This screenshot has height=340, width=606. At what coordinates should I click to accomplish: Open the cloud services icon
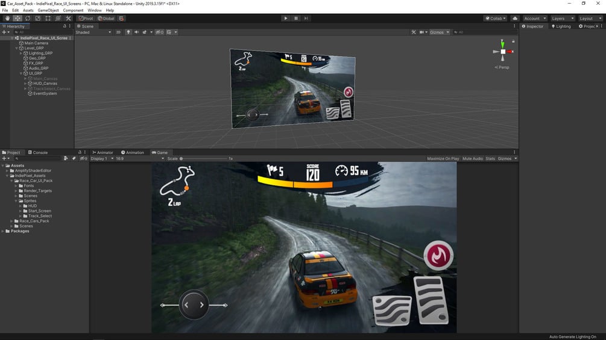point(515,18)
